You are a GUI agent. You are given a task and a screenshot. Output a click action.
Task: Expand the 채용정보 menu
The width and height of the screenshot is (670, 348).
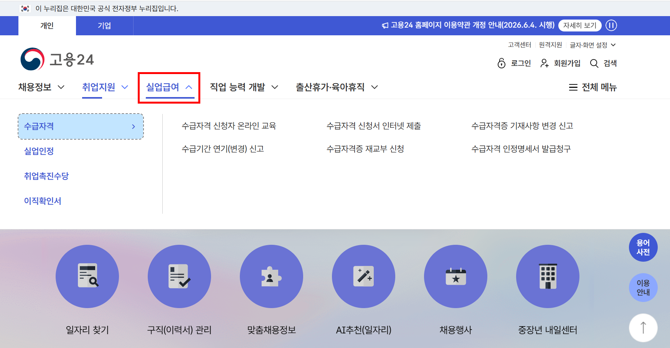click(x=41, y=87)
